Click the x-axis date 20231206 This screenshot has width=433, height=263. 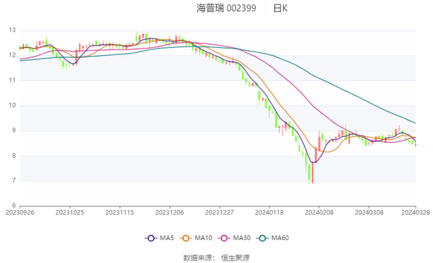169,212
